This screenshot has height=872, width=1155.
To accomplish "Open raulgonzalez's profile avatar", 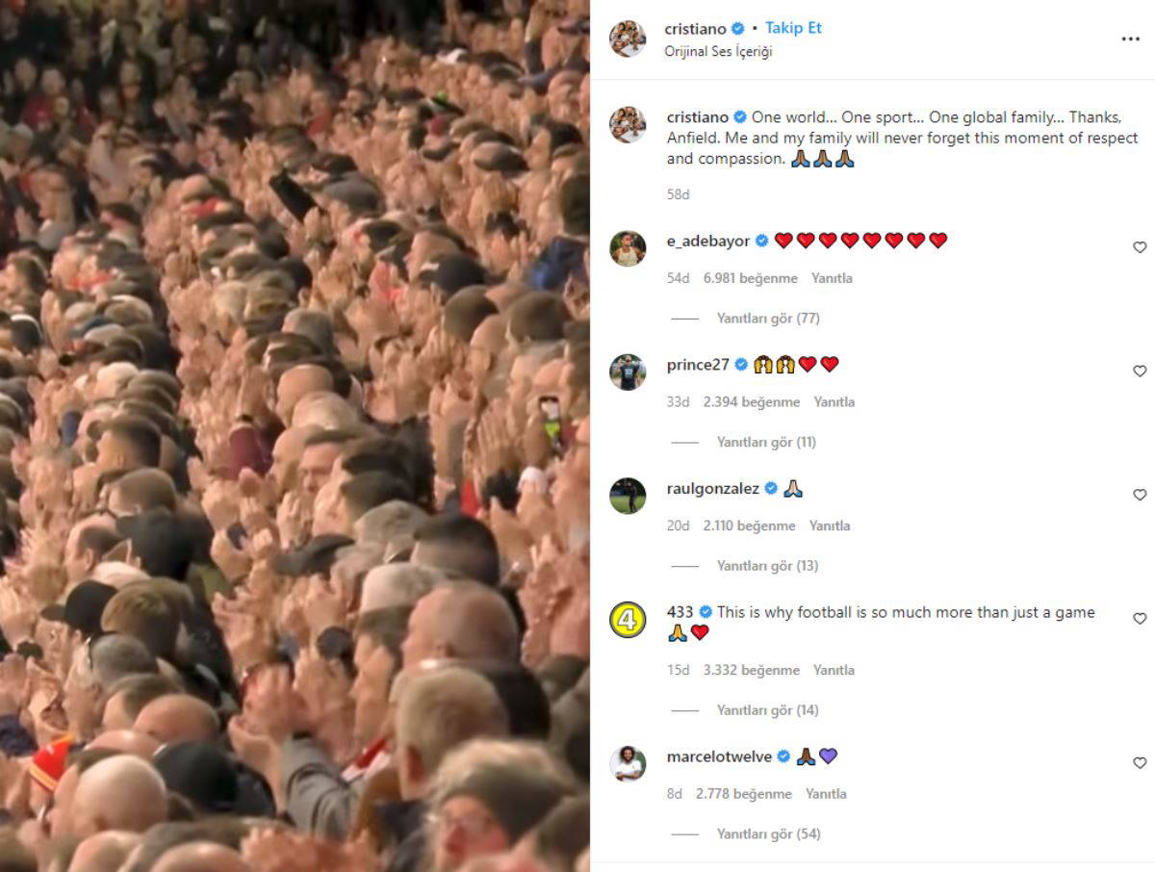I will tap(628, 496).
